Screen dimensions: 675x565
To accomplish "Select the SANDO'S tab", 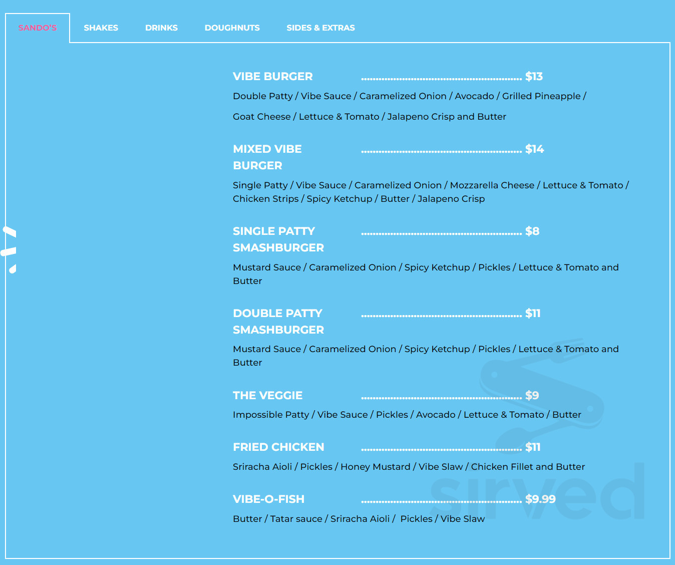I will tap(37, 28).
